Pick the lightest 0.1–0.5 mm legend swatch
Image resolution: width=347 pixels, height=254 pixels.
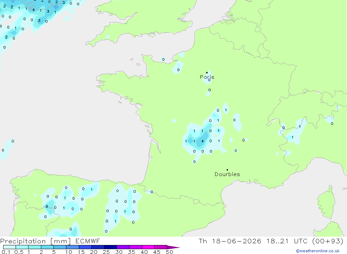click(9, 247)
